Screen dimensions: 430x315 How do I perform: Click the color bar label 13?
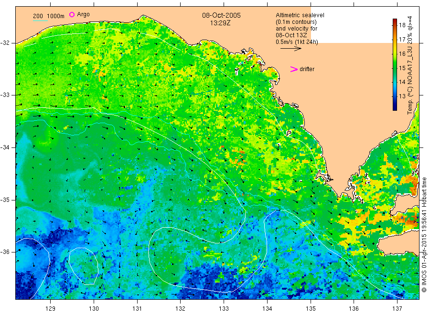[402, 96]
